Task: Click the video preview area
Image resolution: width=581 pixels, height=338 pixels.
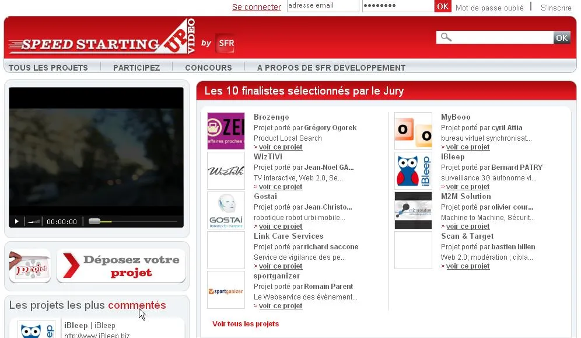Action: click(96, 151)
